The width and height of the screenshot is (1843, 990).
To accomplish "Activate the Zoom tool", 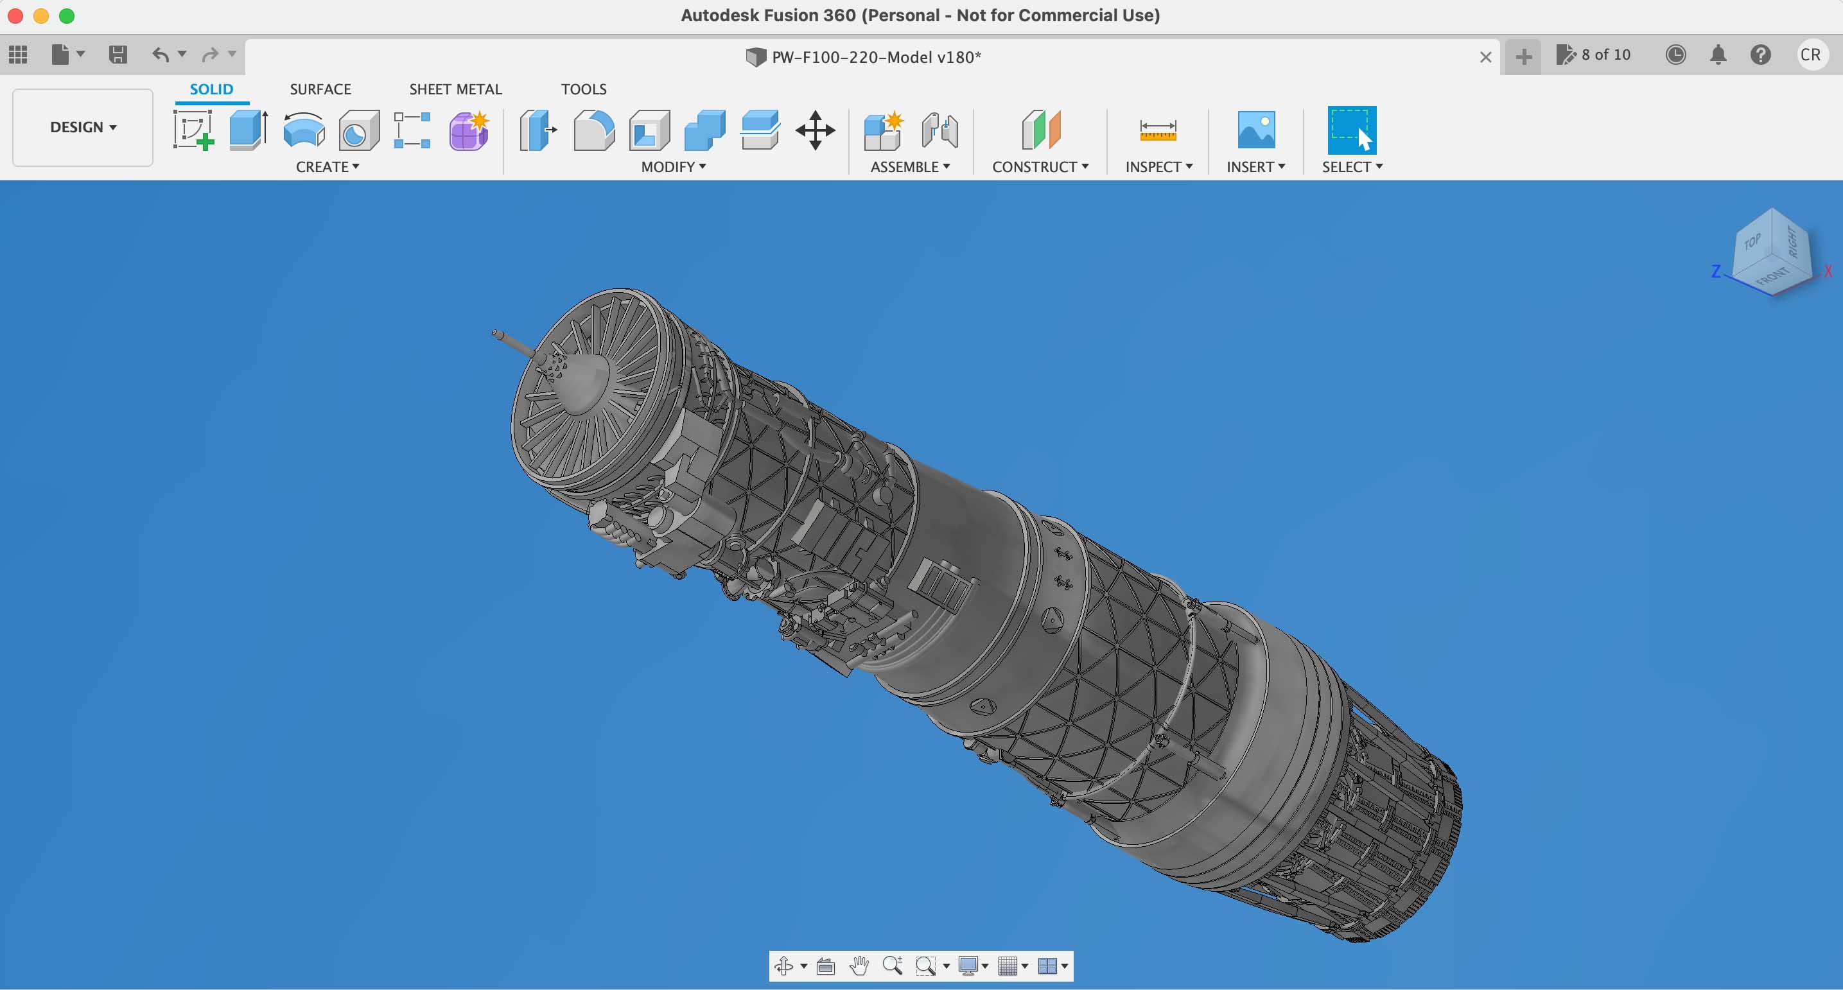I will 892,966.
